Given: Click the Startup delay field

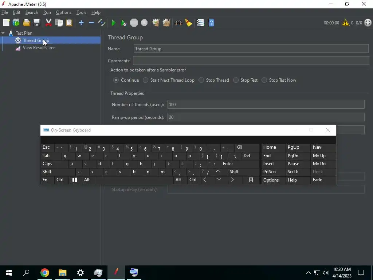Looking at the screenshot, I should click(266, 190).
